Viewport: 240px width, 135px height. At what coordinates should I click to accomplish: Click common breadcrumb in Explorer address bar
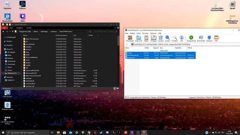[54, 31]
